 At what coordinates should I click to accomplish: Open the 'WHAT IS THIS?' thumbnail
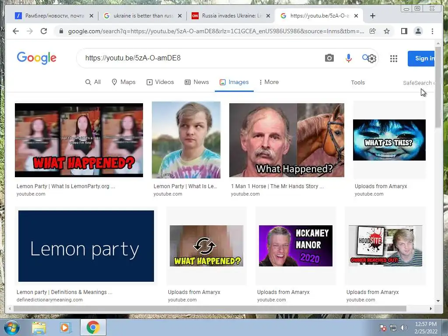point(389,140)
